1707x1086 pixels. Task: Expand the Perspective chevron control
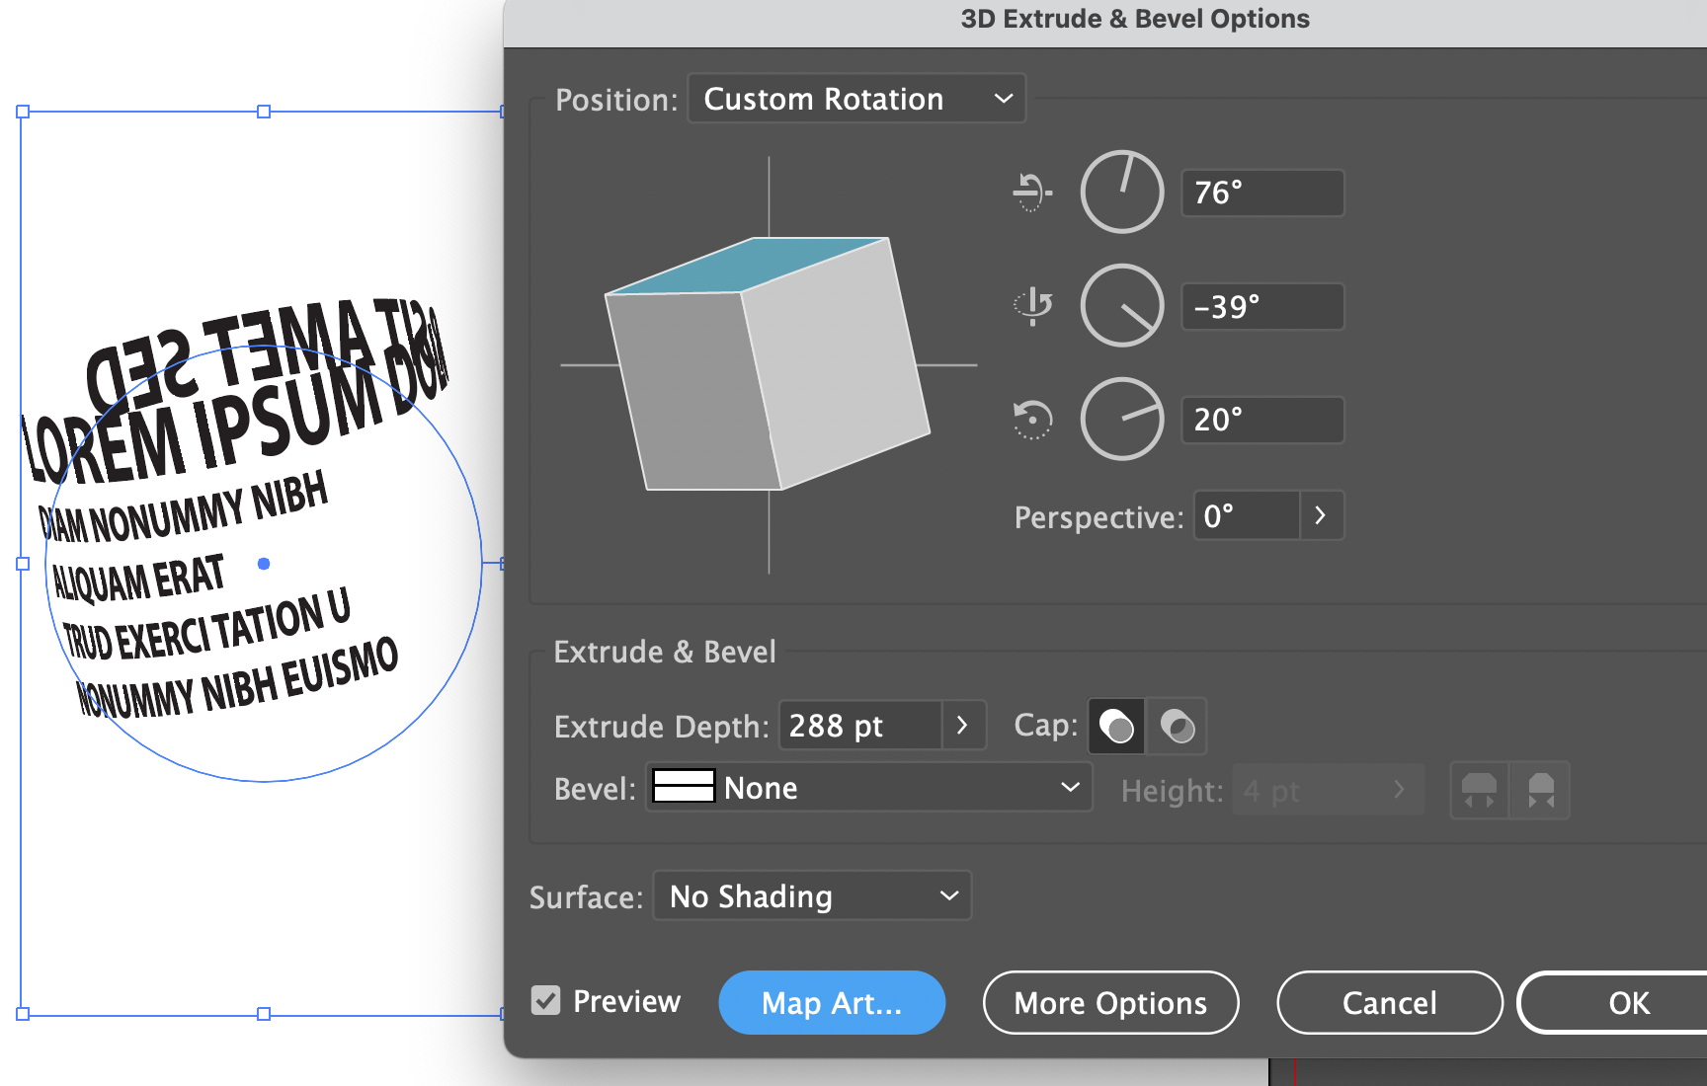coord(1322,514)
